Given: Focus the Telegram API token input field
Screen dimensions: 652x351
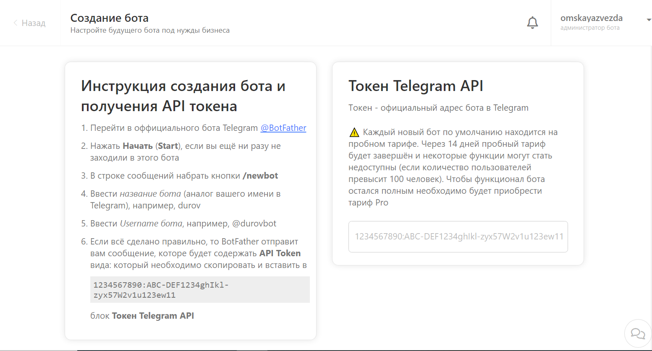Looking at the screenshot, I should 458,237.
